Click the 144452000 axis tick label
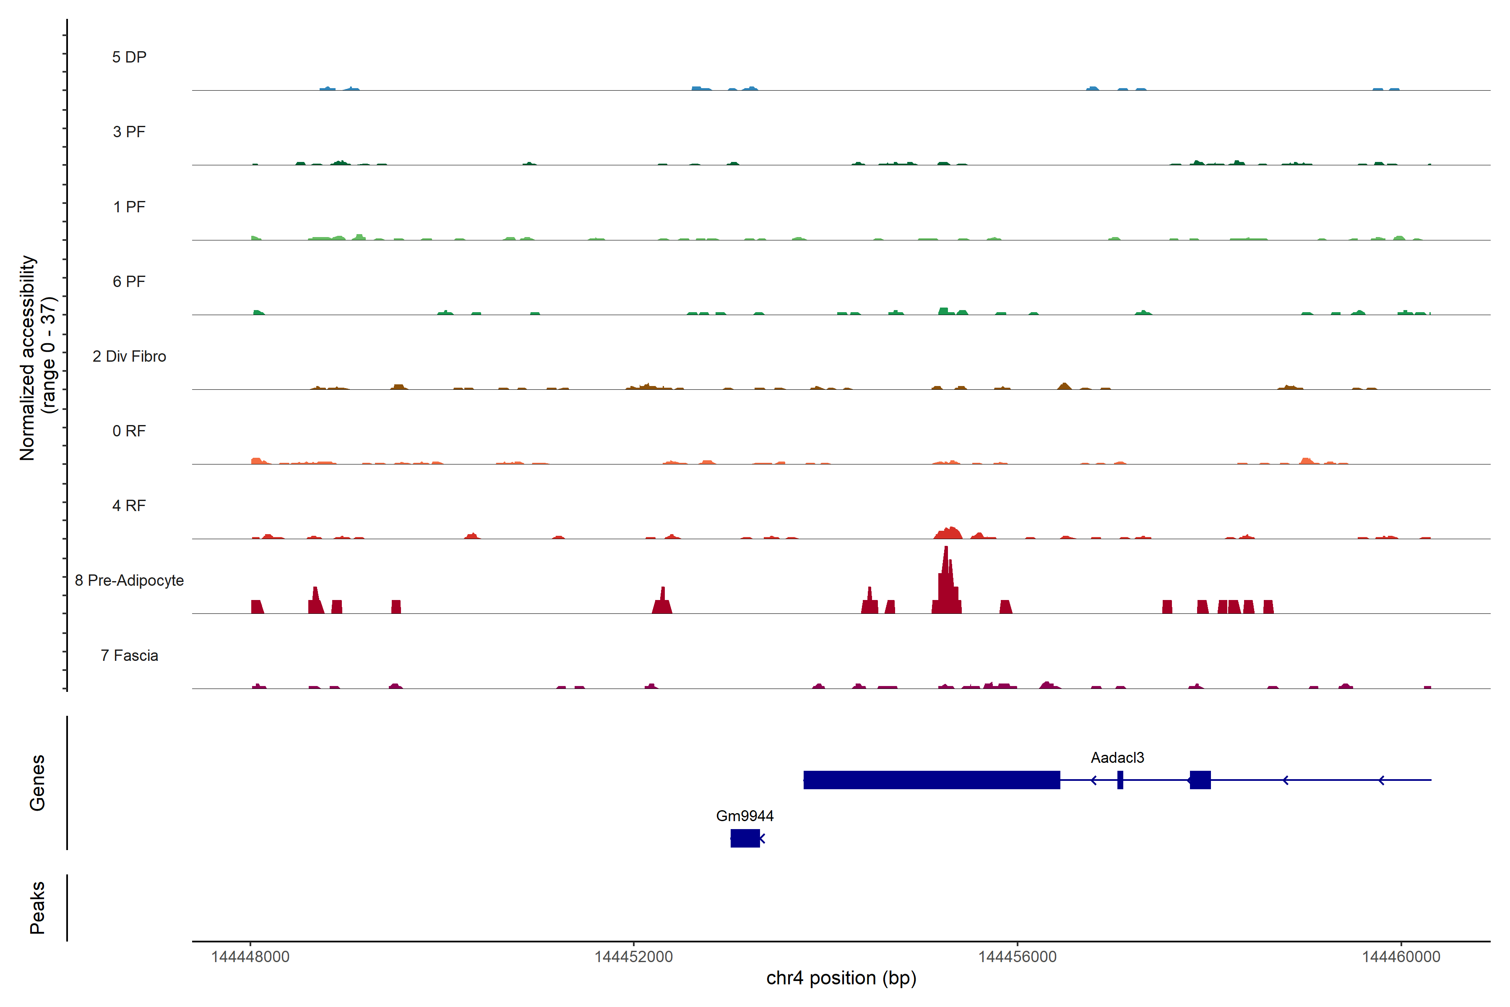This screenshot has width=1510, height=1007. (x=634, y=957)
